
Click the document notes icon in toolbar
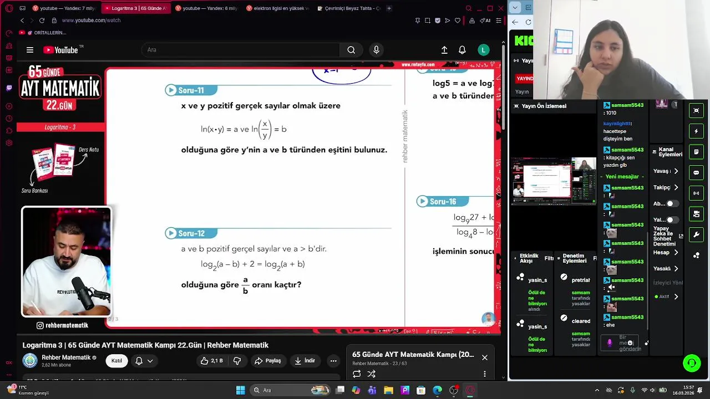[696, 152]
